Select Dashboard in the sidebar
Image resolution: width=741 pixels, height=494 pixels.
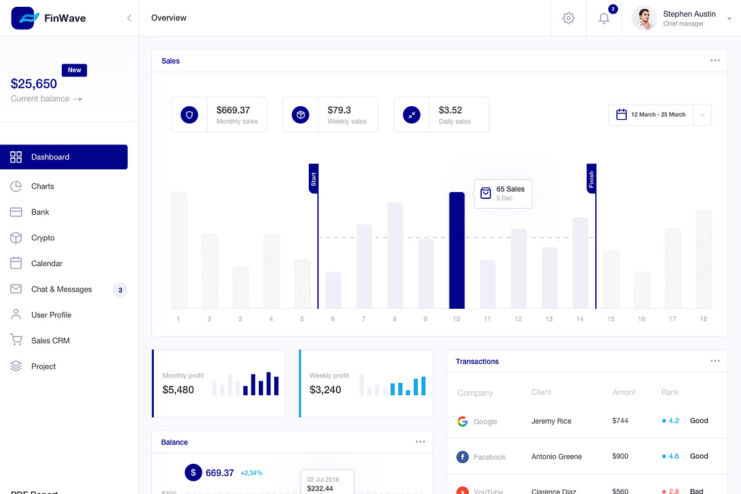[x=64, y=157]
